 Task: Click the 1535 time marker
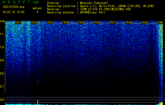pyautogui.click(x=81, y=23)
